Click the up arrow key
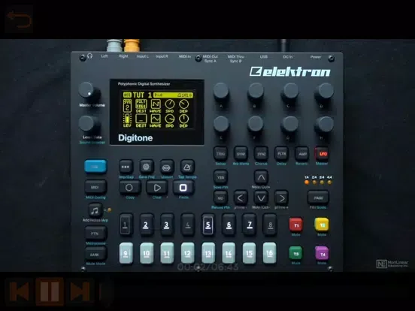Screen dimensions: 415x311 [261, 177]
